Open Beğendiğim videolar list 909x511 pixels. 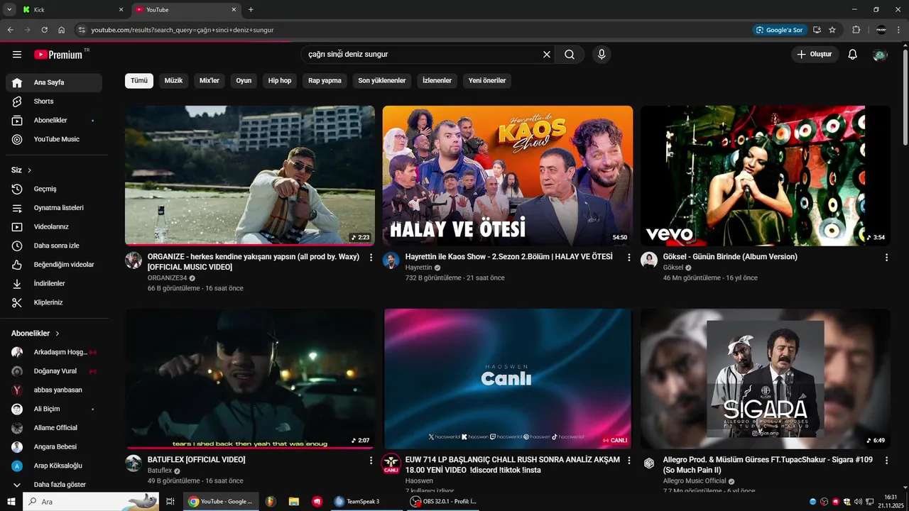54,265
